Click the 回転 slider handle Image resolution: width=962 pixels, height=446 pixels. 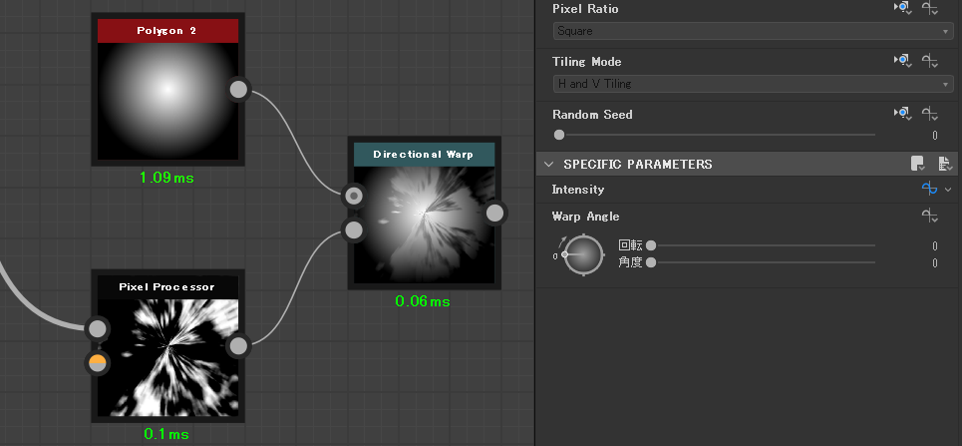click(651, 245)
